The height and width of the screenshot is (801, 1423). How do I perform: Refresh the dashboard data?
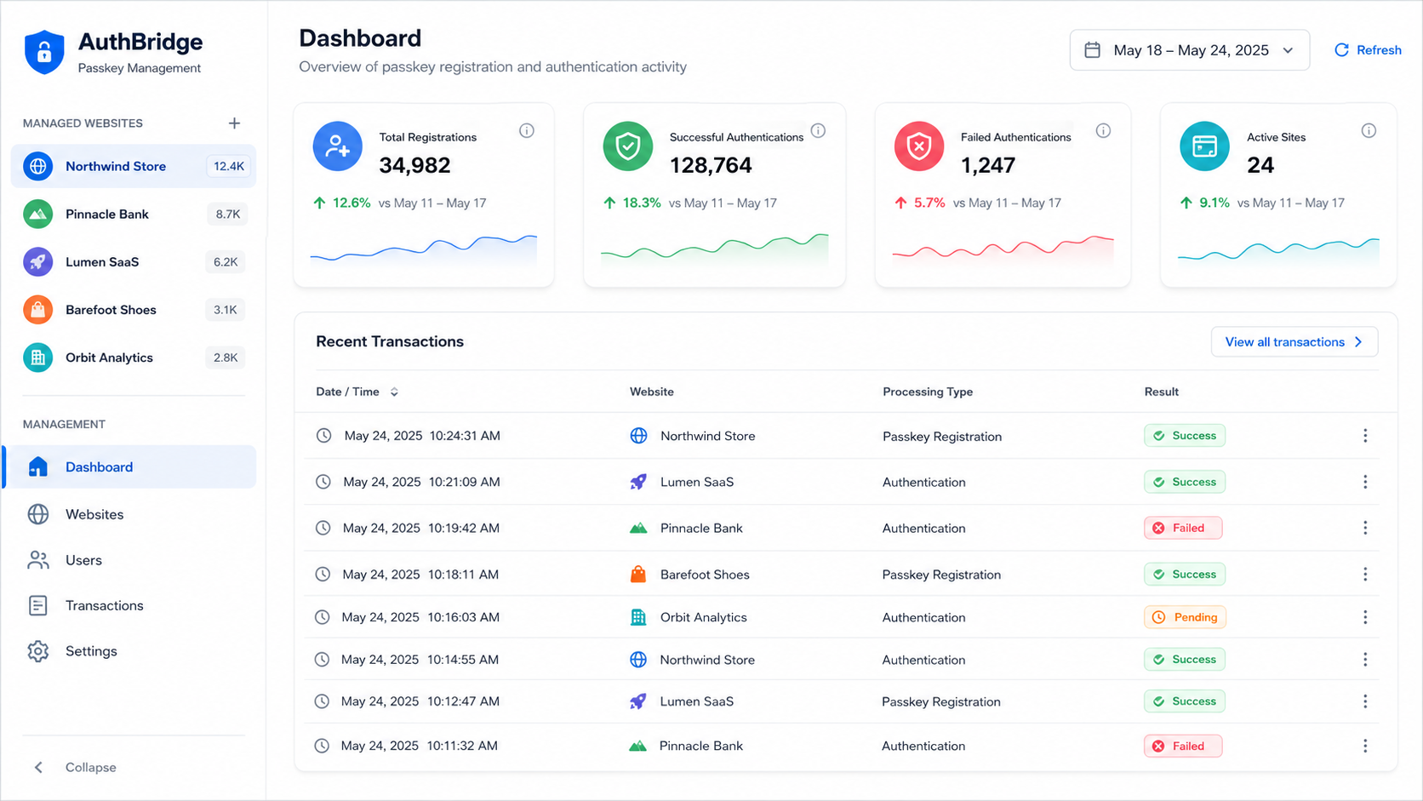click(x=1368, y=50)
